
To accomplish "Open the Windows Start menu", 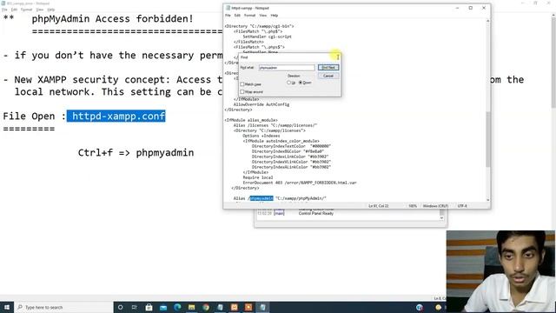I will point(7,307).
